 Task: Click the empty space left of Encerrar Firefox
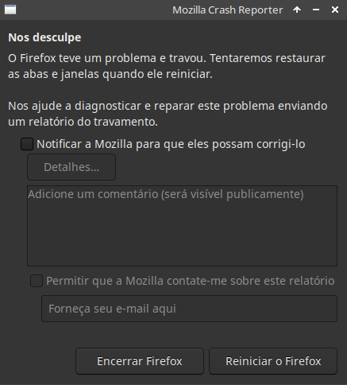tap(40, 361)
